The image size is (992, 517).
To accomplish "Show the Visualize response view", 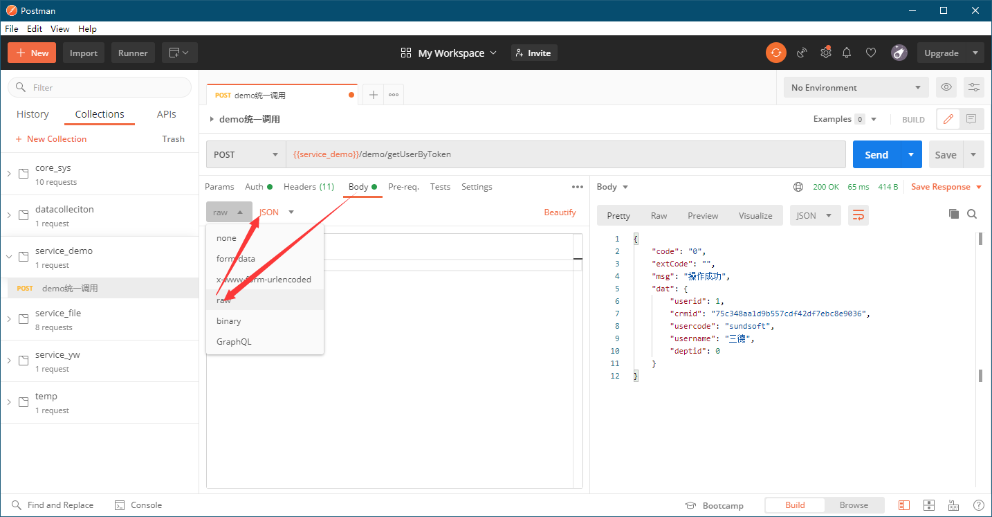I will click(755, 215).
